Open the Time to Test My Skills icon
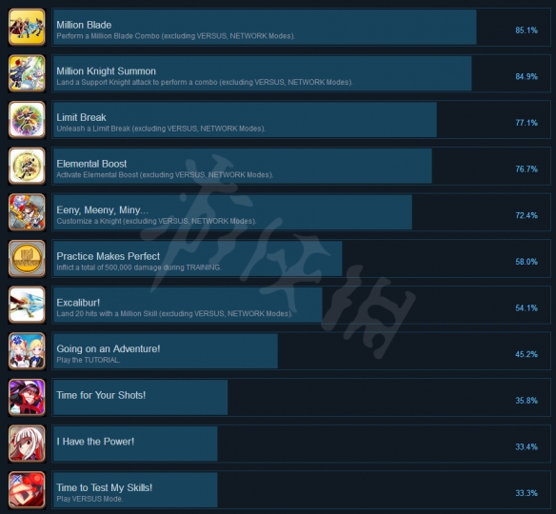This screenshot has height=514, width=556. tap(27, 490)
